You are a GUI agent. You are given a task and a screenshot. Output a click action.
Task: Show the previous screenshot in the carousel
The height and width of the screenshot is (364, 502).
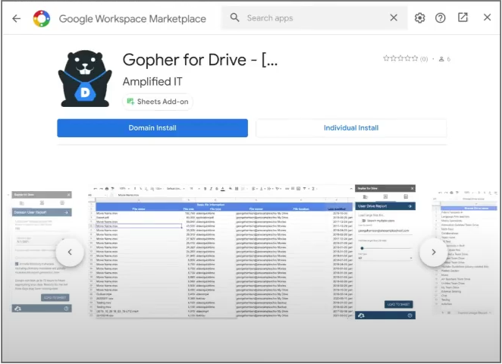(x=70, y=253)
